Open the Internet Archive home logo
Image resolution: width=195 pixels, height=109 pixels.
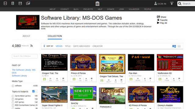click(x=97, y=4)
